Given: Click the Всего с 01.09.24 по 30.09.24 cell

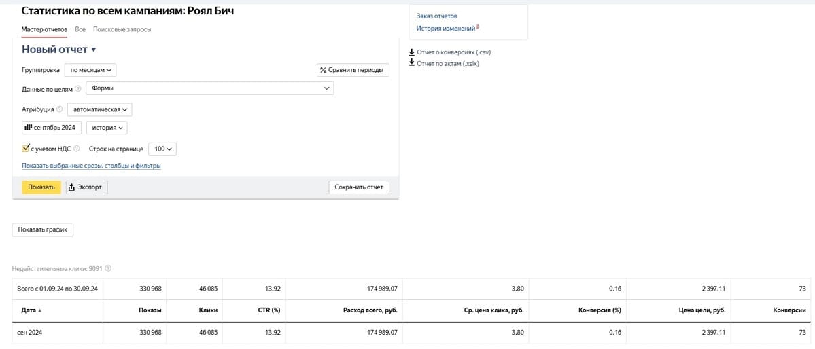Looking at the screenshot, I should pos(57,289).
